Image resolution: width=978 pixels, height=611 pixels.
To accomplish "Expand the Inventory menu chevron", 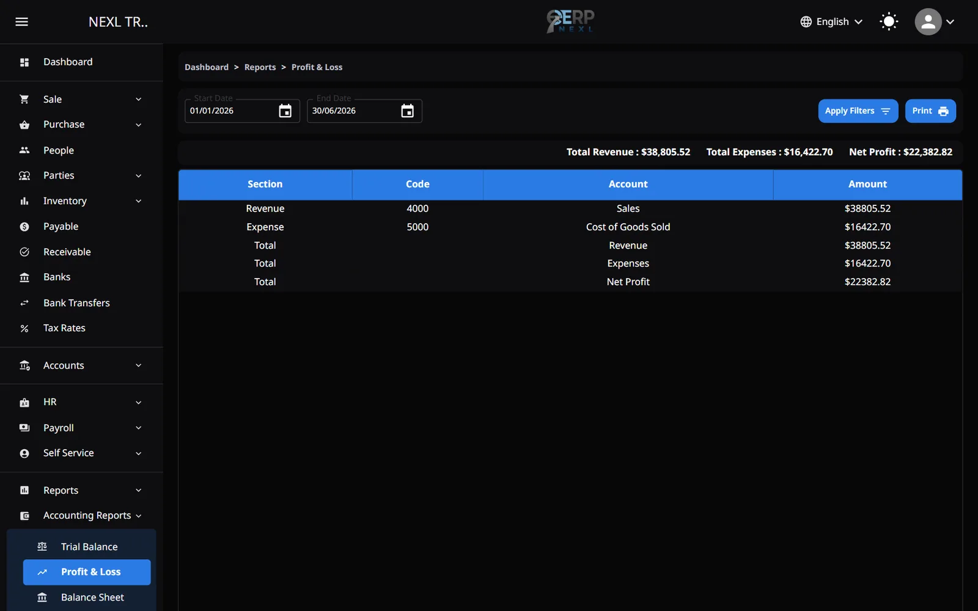I will pyautogui.click(x=139, y=201).
